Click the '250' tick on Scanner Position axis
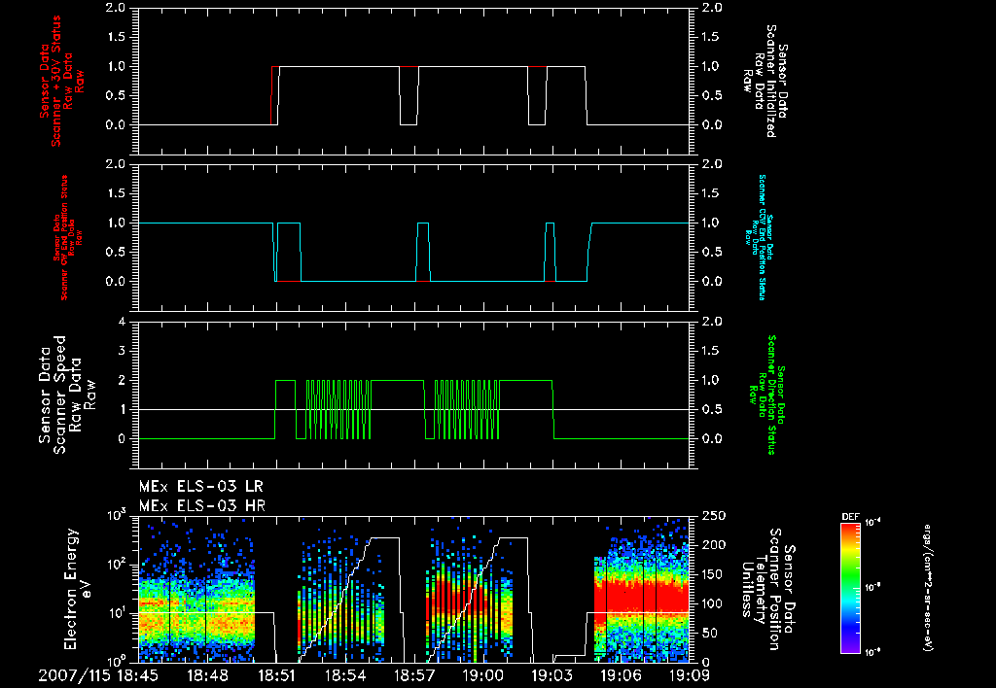The height and width of the screenshot is (688, 996). 713,517
